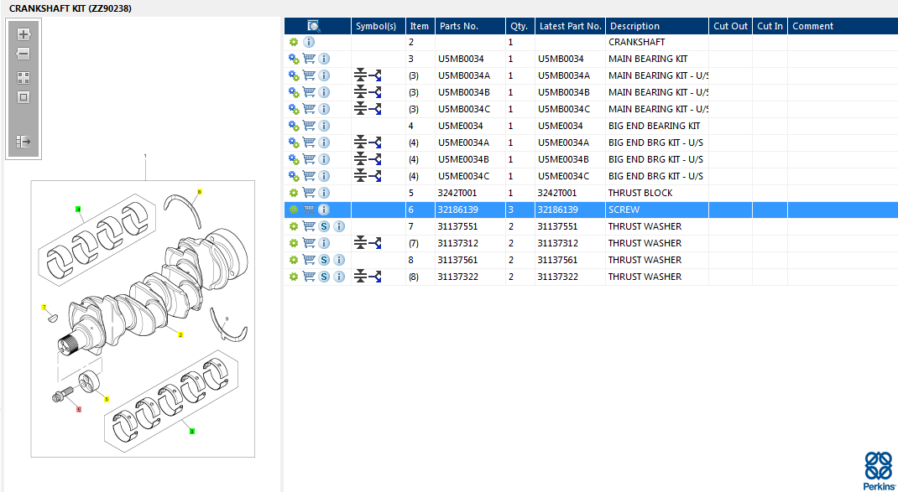Click the alternative arrow symbol for U5MB0034A

pos(374,75)
